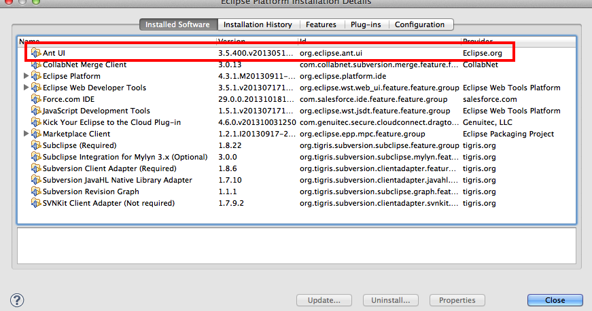Screen dimensions: 592x311
Task: Select the CollabNet Merge Client entry
Action: pyautogui.click(x=84, y=65)
